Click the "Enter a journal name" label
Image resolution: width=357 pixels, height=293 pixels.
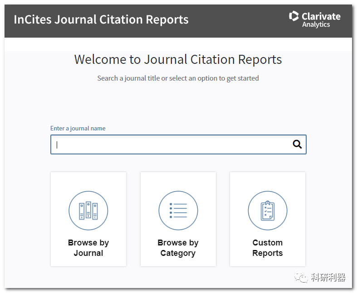click(78, 128)
